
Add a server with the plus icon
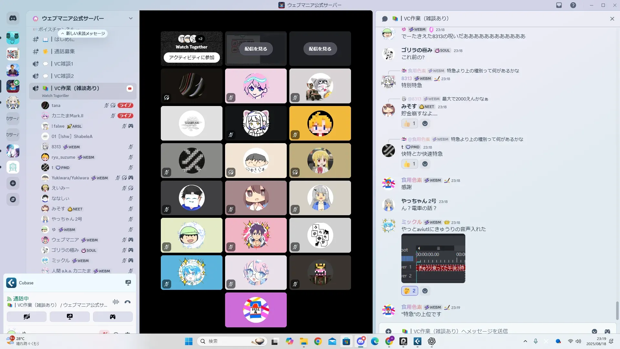click(13, 183)
